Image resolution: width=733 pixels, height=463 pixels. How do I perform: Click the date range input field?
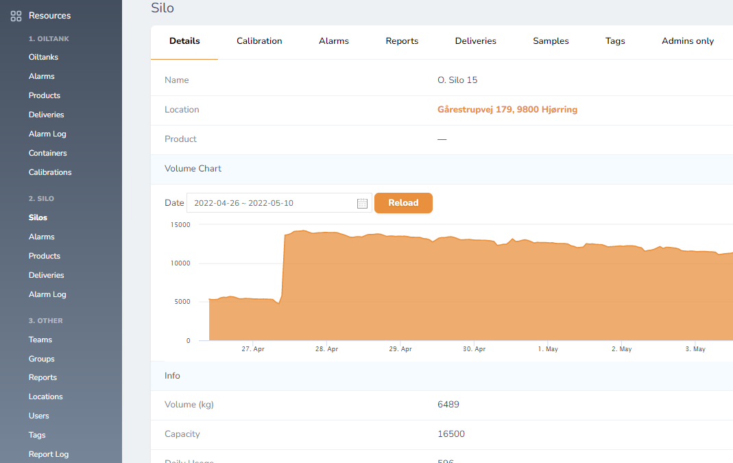coord(279,203)
